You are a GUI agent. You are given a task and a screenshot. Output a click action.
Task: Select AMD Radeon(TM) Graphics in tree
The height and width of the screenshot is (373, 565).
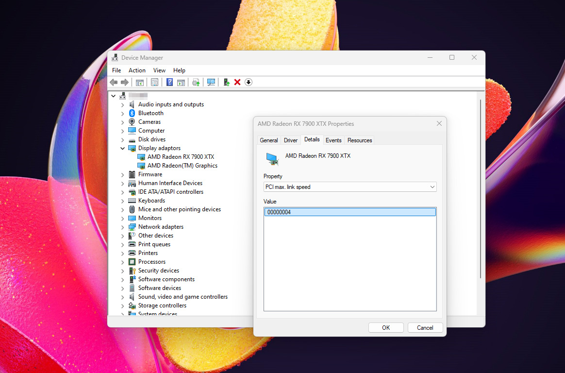[183, 166]
